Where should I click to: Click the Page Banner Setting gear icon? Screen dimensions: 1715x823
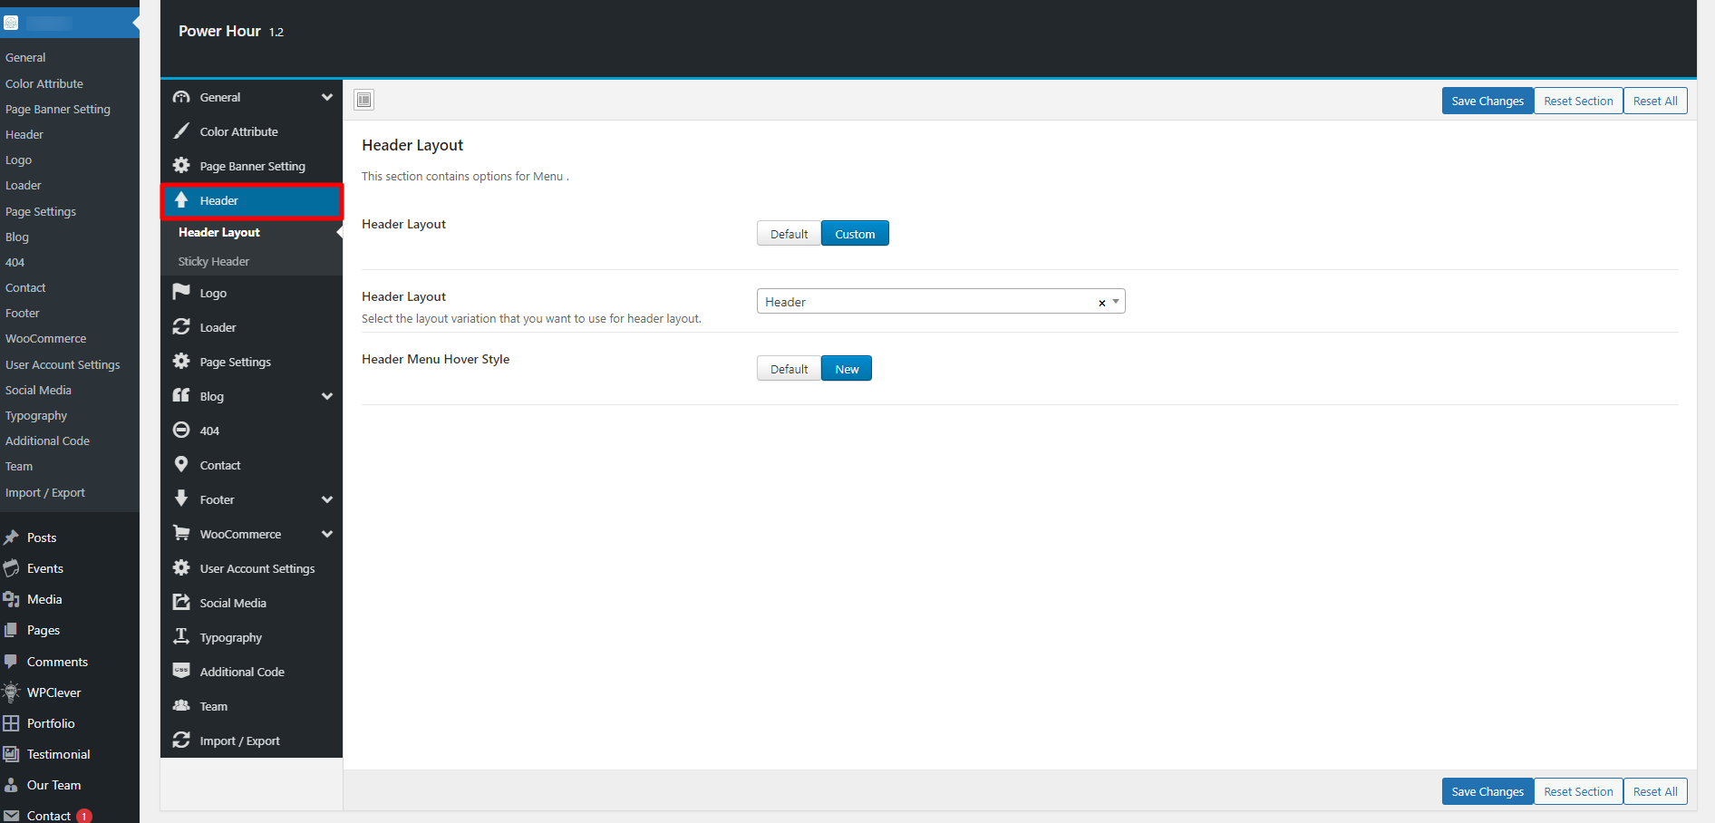point(181,166)
